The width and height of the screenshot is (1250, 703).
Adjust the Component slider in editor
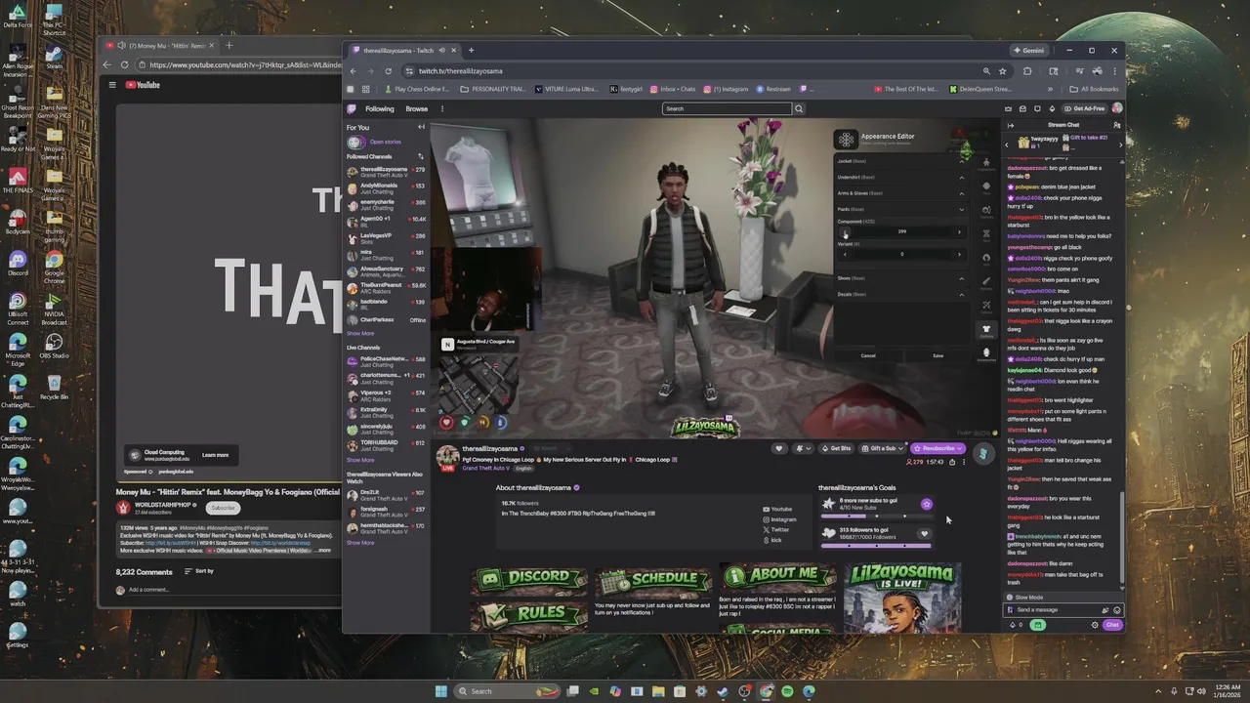(901, 231)
